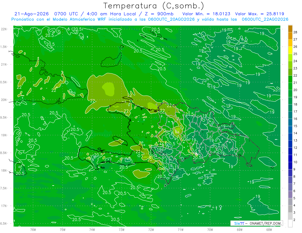Click the 7.5N latitude axis label
This screenshot has width=302, height=233.
coord(4,188)
